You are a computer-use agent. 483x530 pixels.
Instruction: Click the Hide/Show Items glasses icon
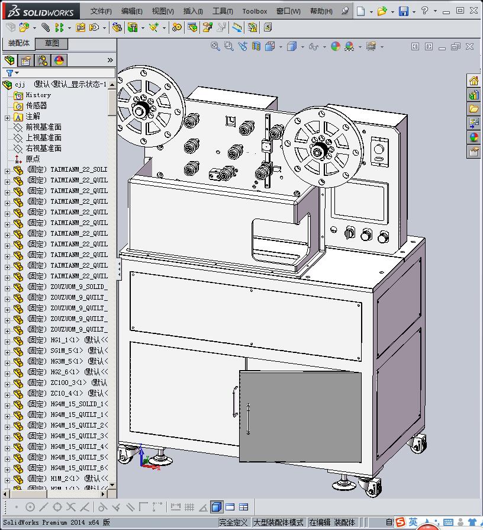pos(314,46)
